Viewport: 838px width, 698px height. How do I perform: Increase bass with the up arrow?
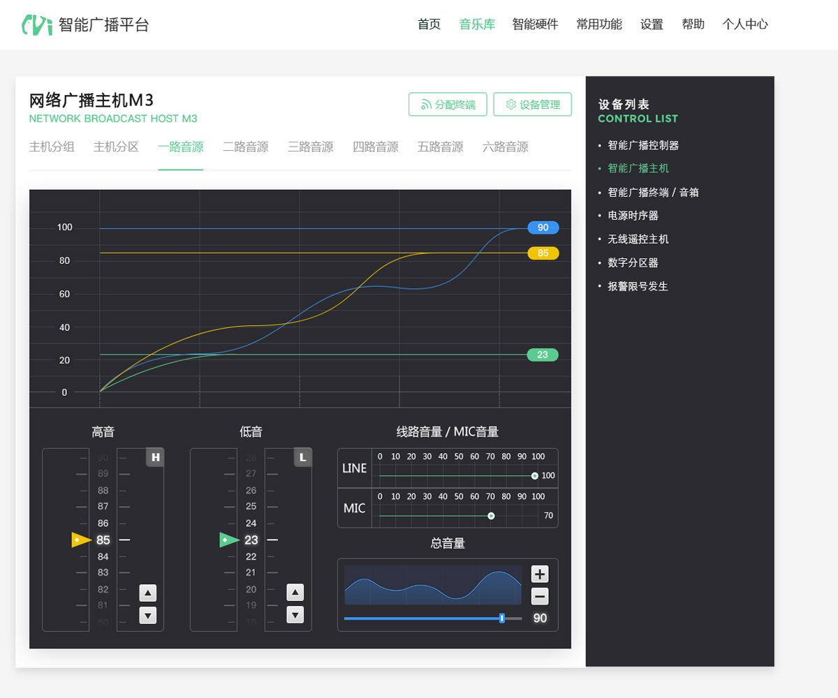coord(295,593)
